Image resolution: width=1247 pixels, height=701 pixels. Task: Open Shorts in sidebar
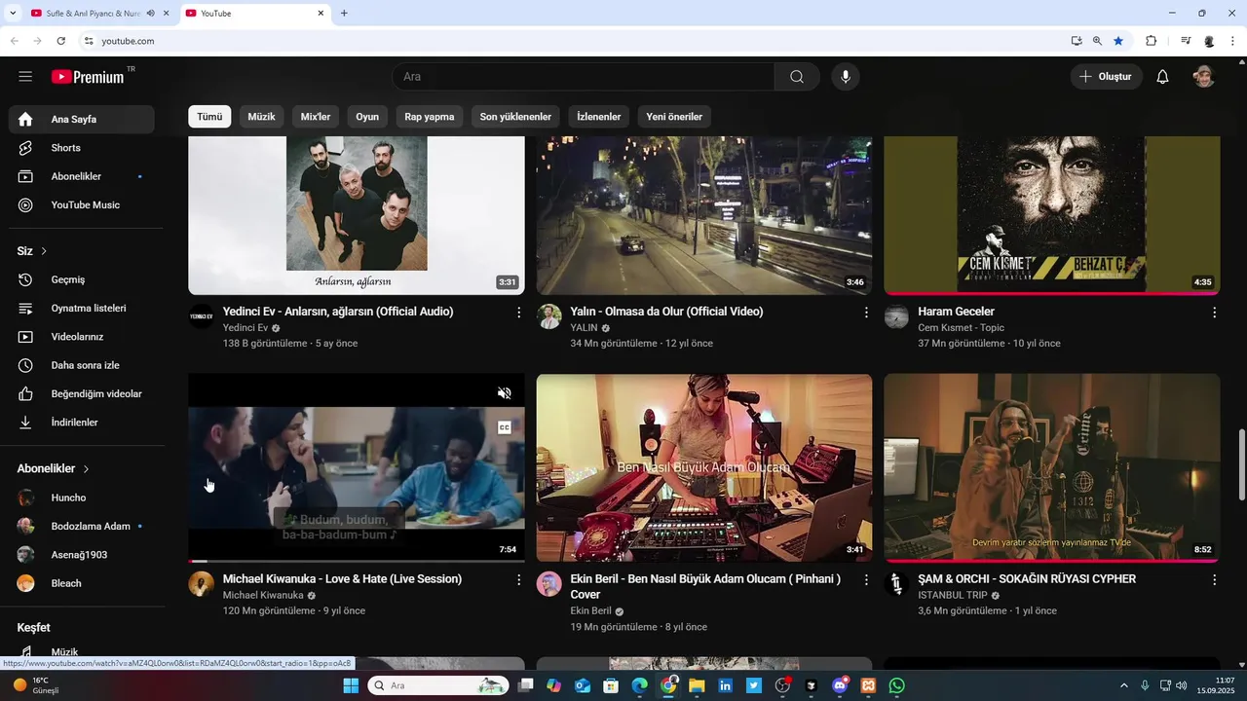[82, 148]
